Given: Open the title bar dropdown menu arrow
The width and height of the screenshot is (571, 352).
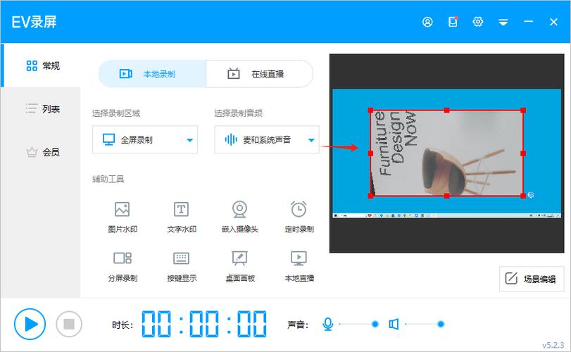Looking at the screenshot, I should [x=503, y=22].
